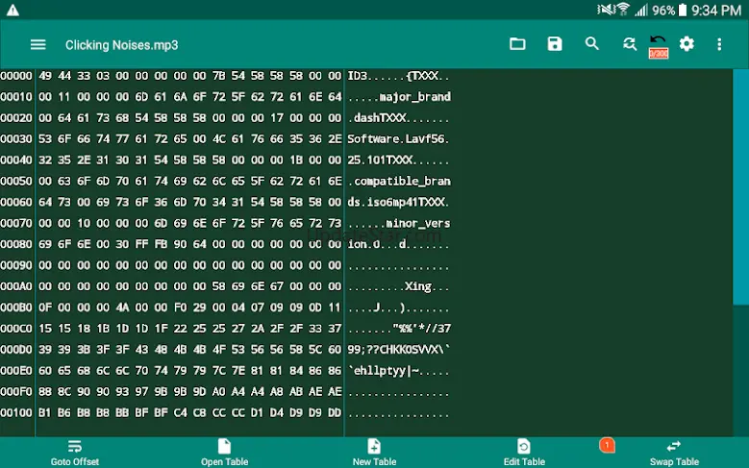Select hex byte F0 in row 000B0
Viewport: 749px width, 468px height.
click(180, 308)
